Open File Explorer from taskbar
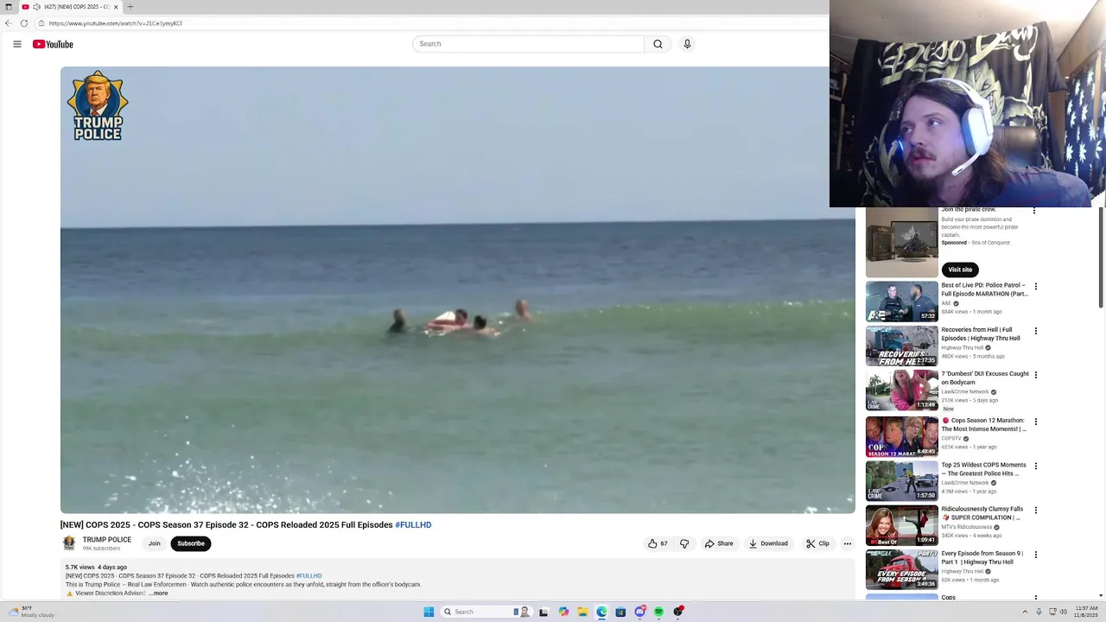The image size is (1106, 622). (x=582, y=612)
